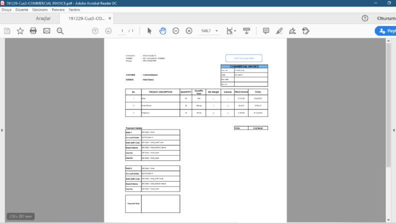396x223 pixels.
Task: Bookmark the file with the star icon
Action: [x=20, y=31]
